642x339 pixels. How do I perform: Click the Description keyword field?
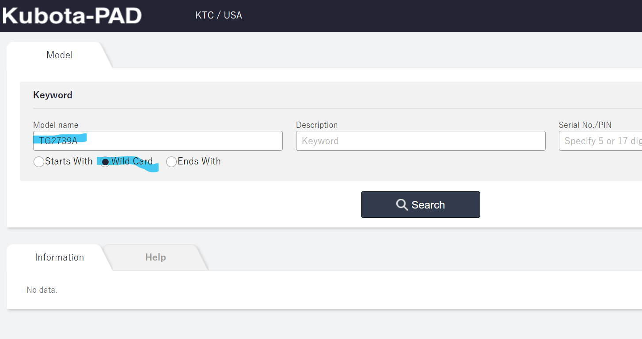pyautogui.click(x=421, y=141)
